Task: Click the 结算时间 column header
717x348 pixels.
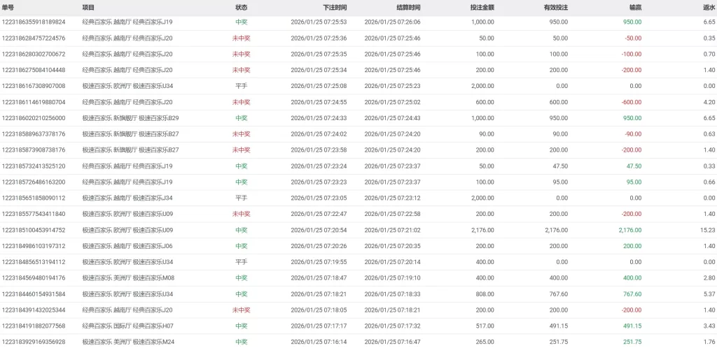Action: tap(408, 7)
